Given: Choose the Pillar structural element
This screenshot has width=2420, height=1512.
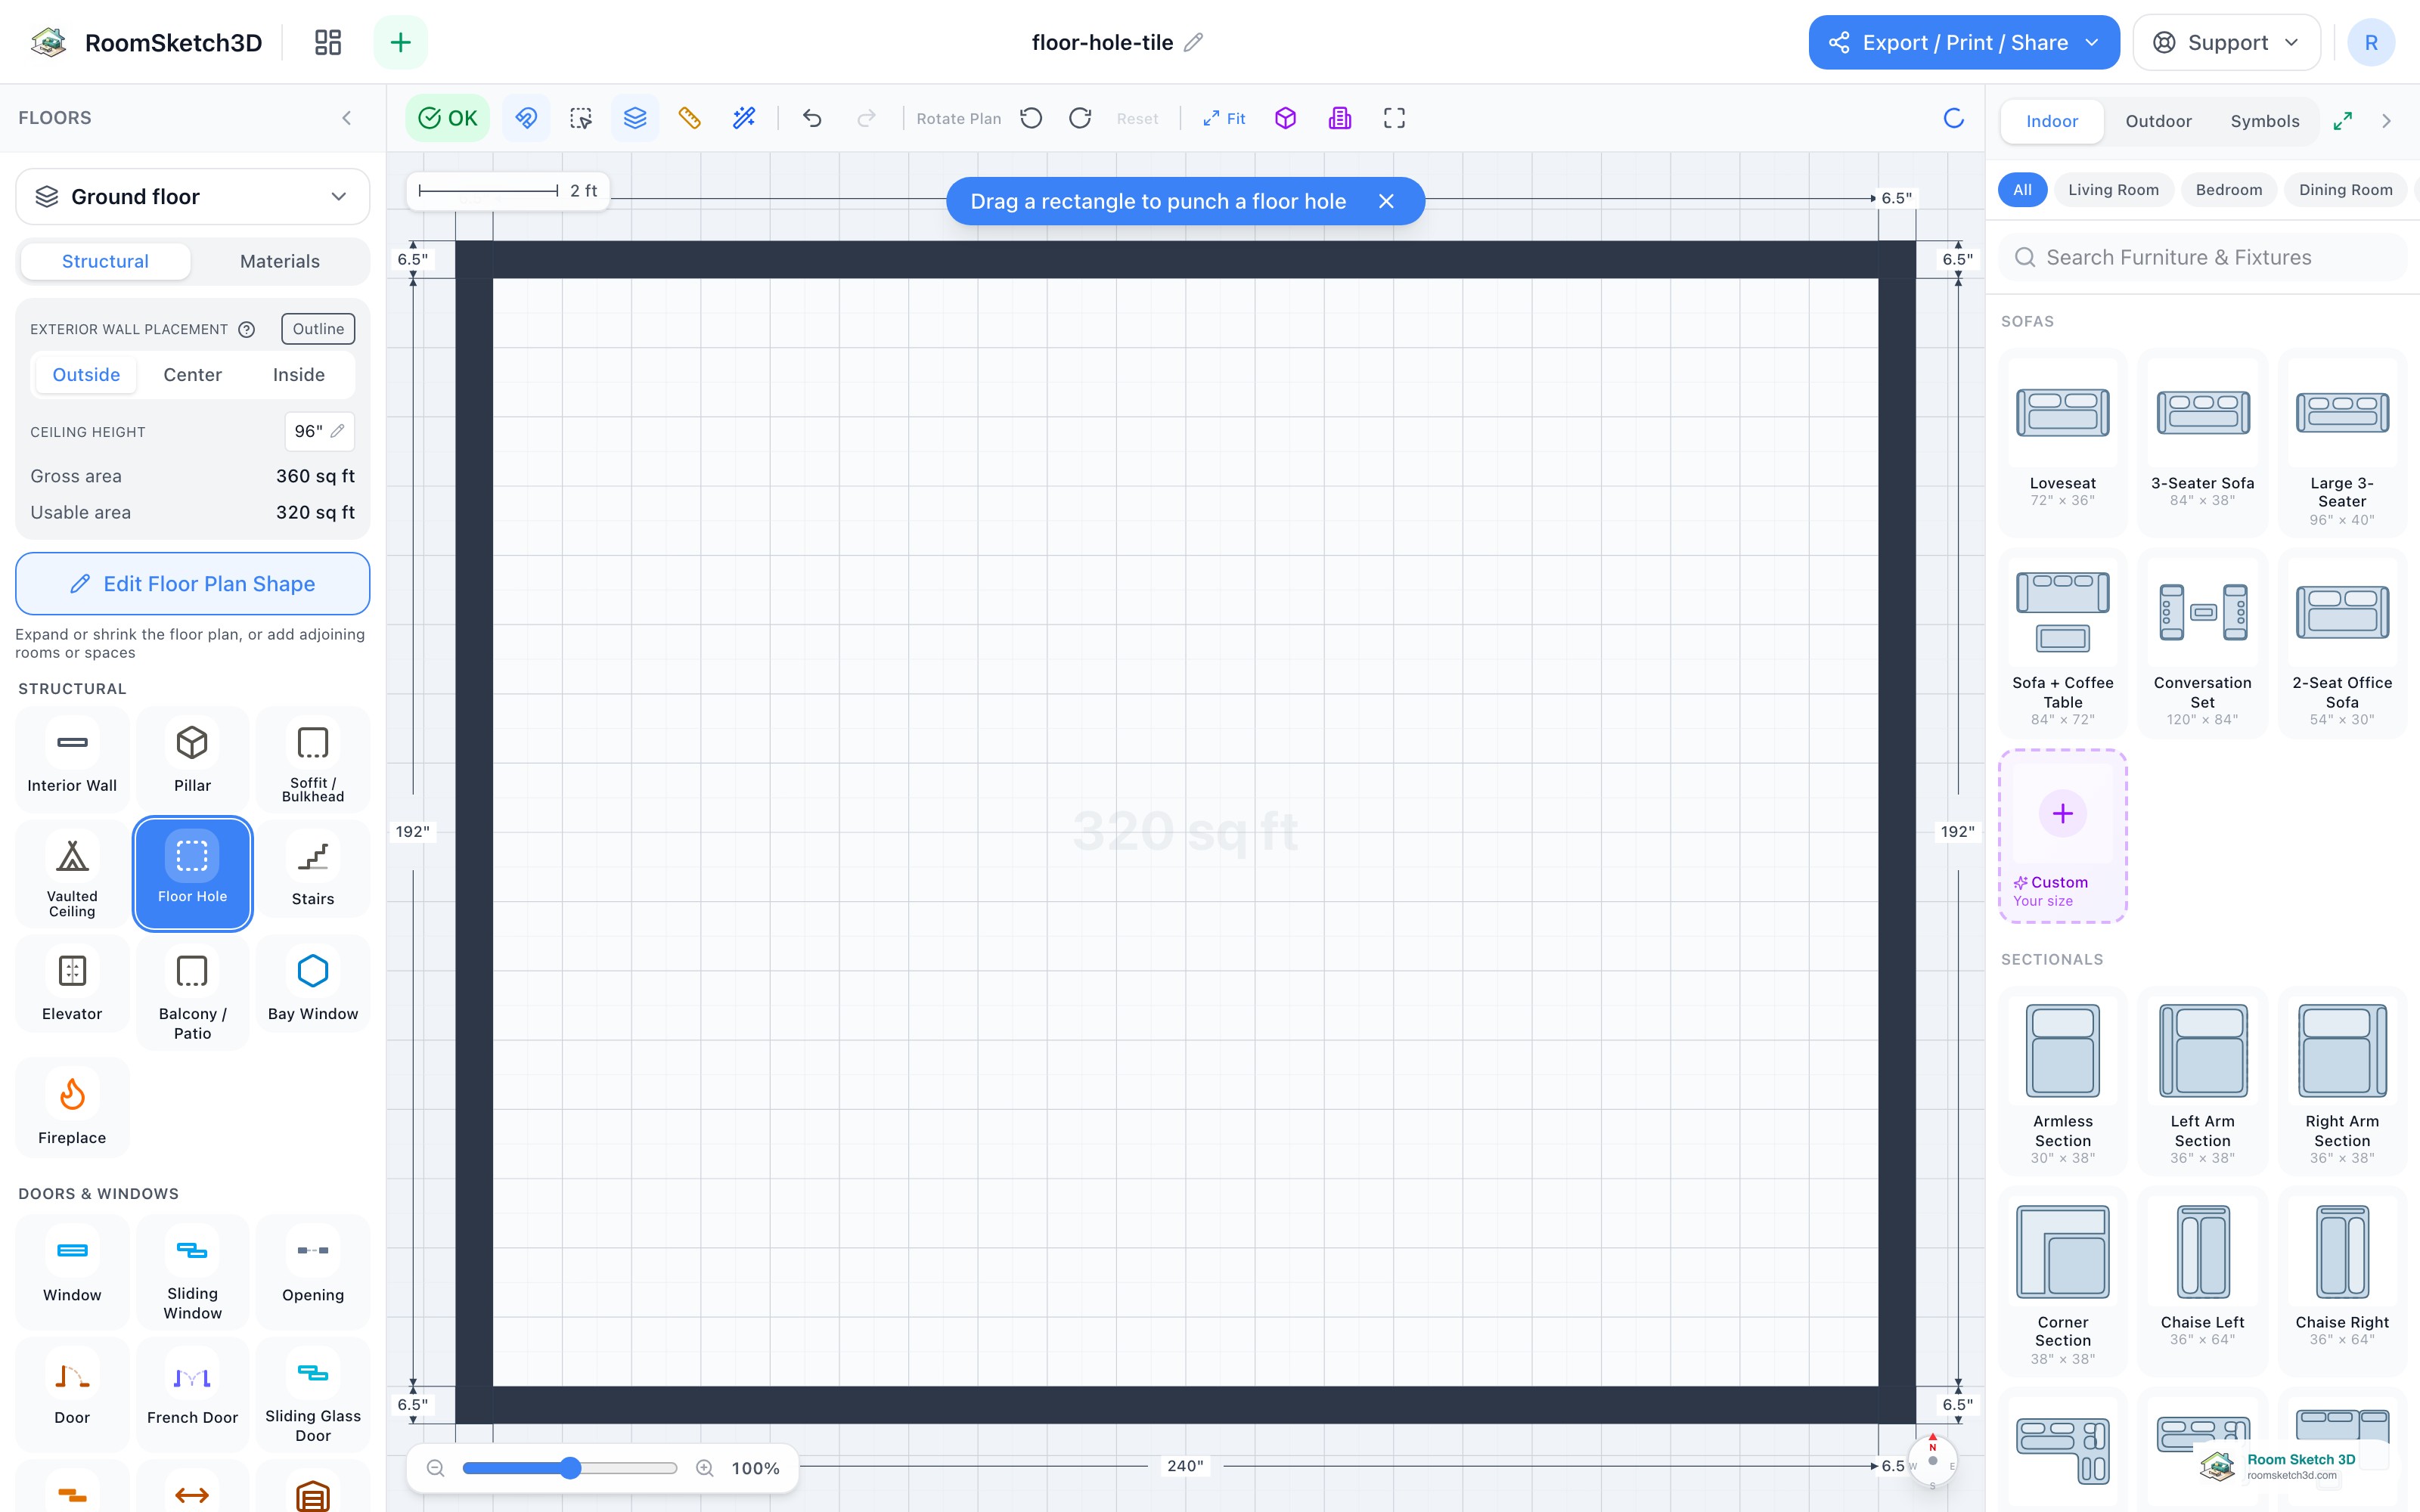Looking at the screenshot, I should tap(192, 758).
